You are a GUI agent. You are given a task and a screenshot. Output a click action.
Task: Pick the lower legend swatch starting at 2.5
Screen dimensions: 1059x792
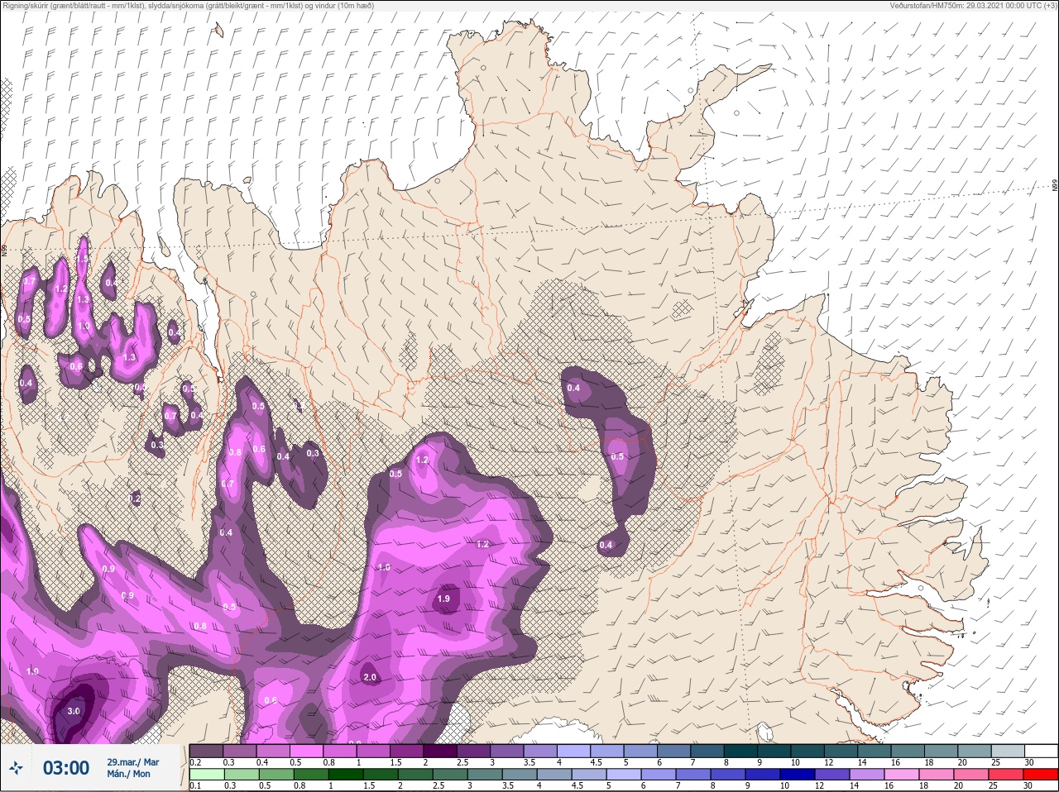point(449,775)
